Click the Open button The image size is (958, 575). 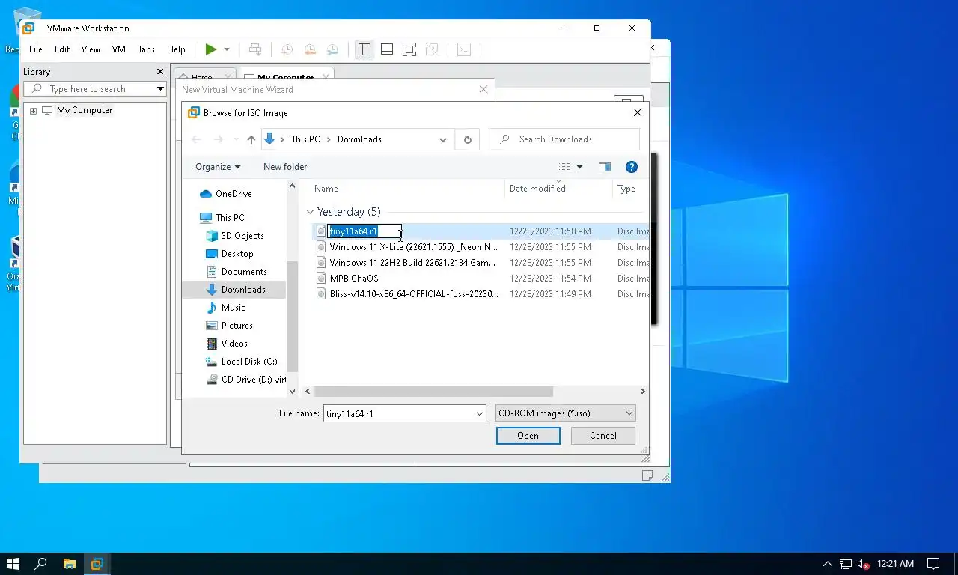(x=528, y=436)
